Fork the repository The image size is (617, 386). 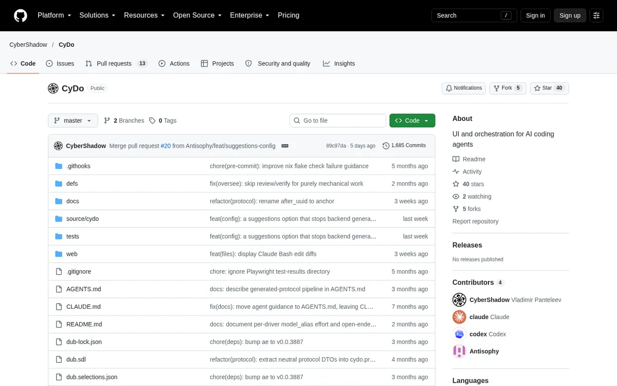[507, 88]
